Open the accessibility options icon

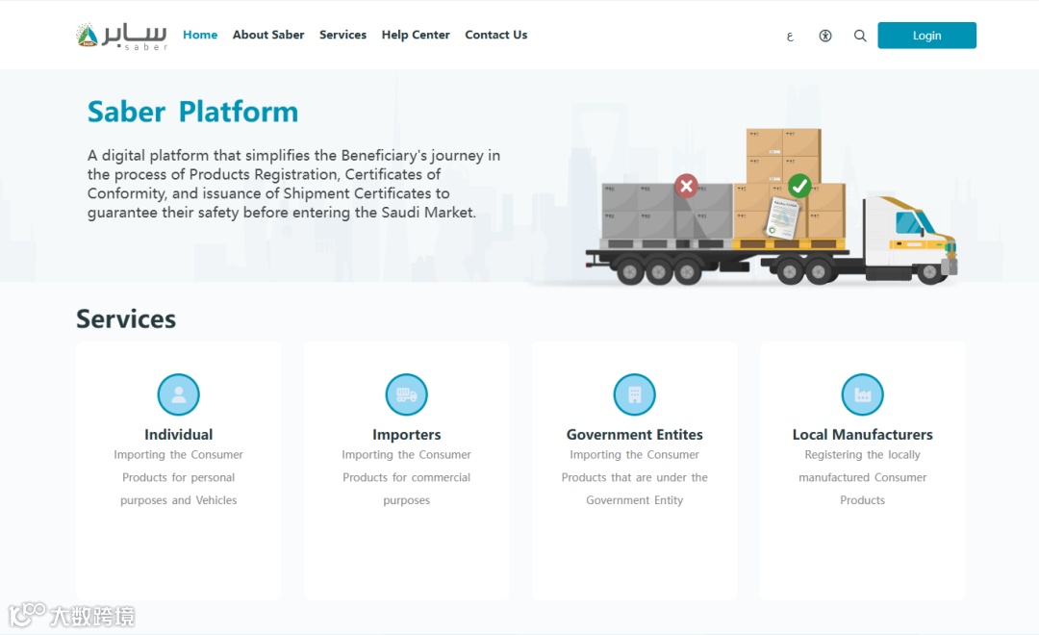(x=825, y=36)
